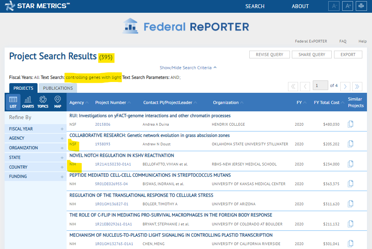372x249 pixels.
Task: Go to previous results page
Action: [305, 86]
